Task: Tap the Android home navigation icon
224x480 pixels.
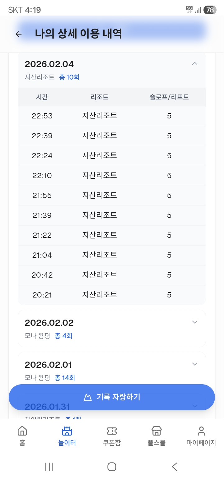Action: pyautogui.click(x=112, y=467)
